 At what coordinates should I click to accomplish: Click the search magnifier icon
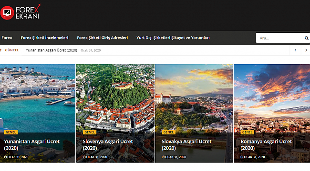[306, 38]
